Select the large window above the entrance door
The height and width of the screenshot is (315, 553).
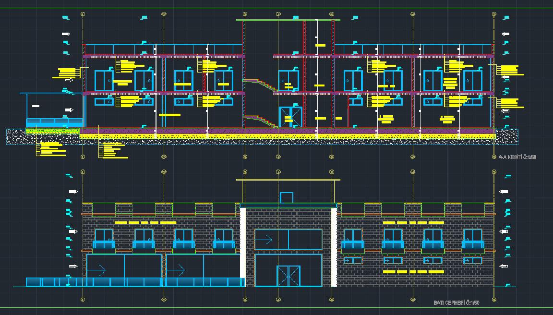pos(288,239)
